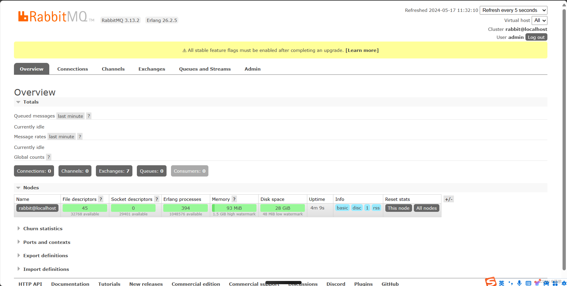Screen dimensions: 567x286
Task: Open help for Memory column
Action: (234, 199)
